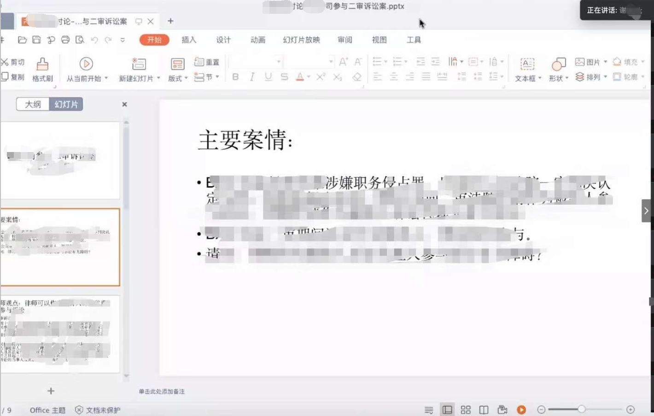The width and height of the screenshot is (654, 416).
Task: Justify the paragraph text
Action: coord(426,77)
